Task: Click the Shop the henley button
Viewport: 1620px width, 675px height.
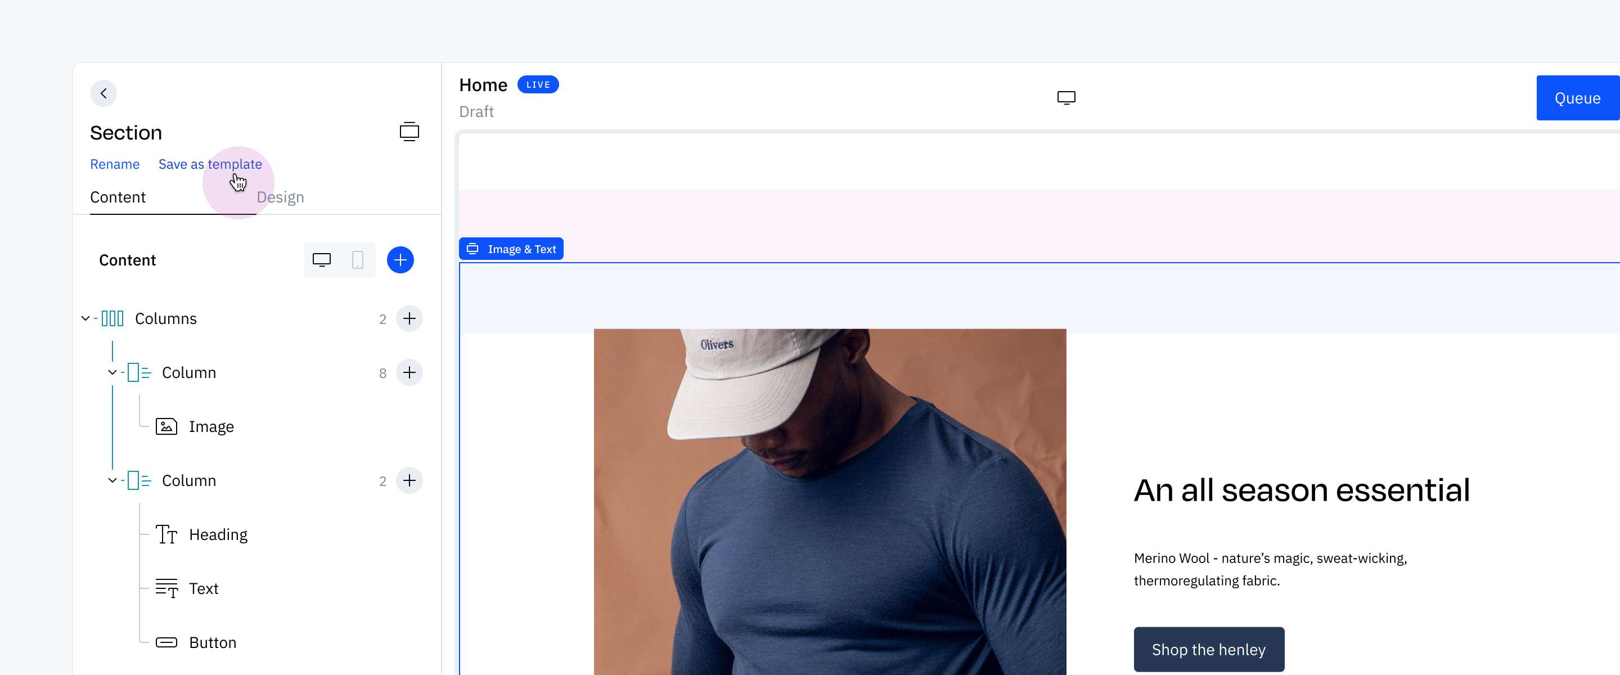Action: tap(1208, 649)
